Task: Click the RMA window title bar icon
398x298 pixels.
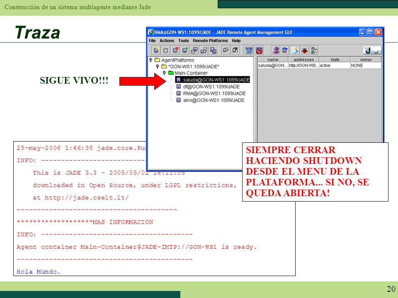Action: point(151,32)
